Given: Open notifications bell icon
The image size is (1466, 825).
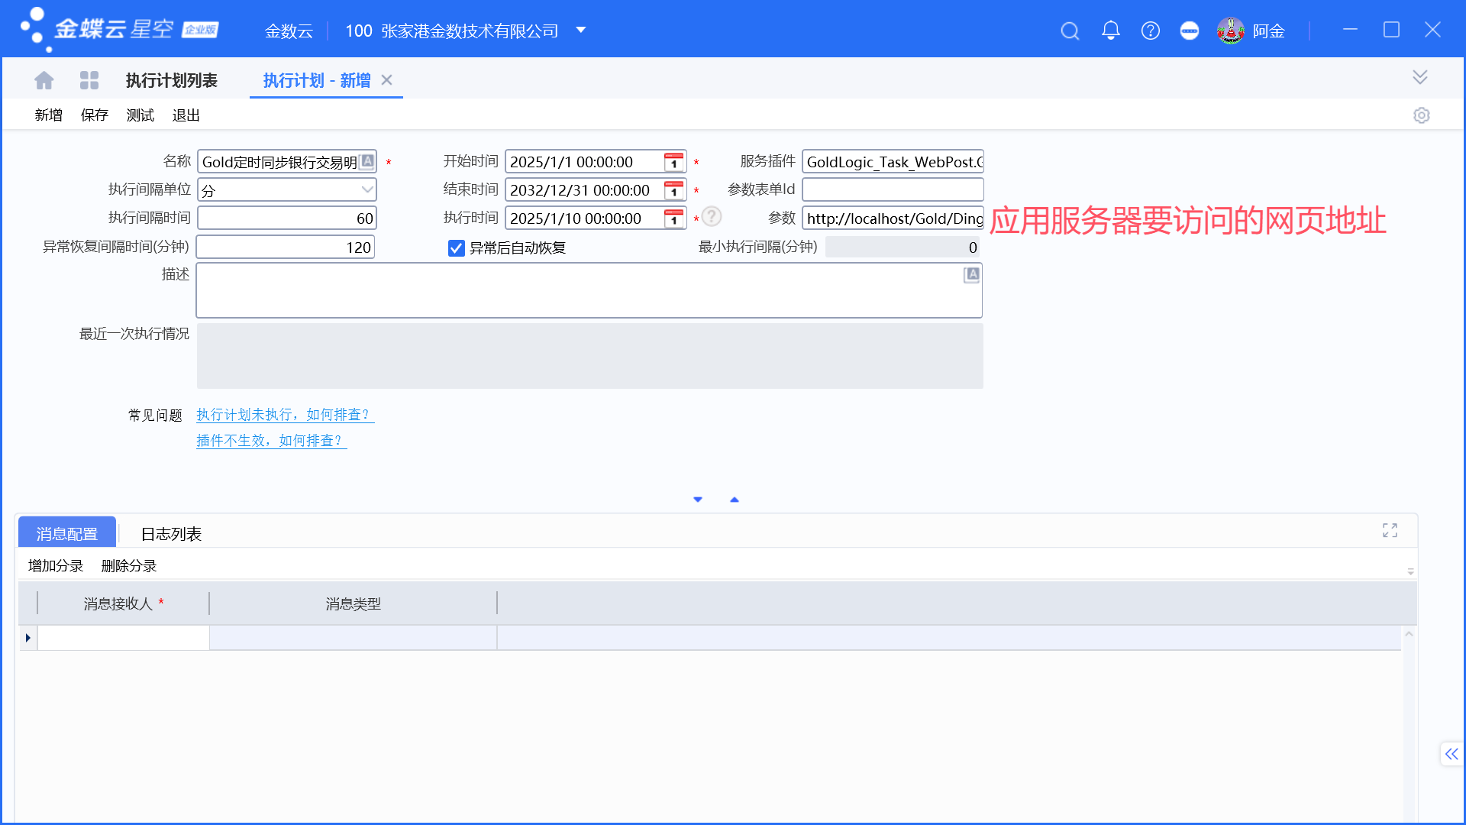Looking at the screenshot, I should click(x=1110, y=31).
